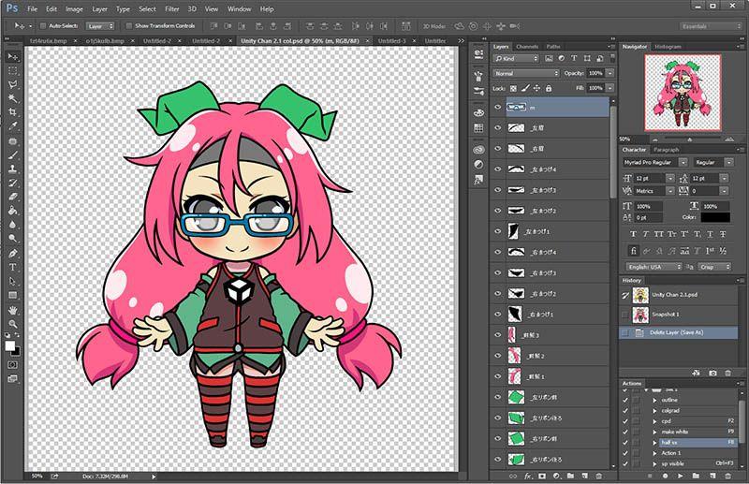Create new set folder icon in Actions
Viewport: 749px width, 484px height.
[696, 476]
